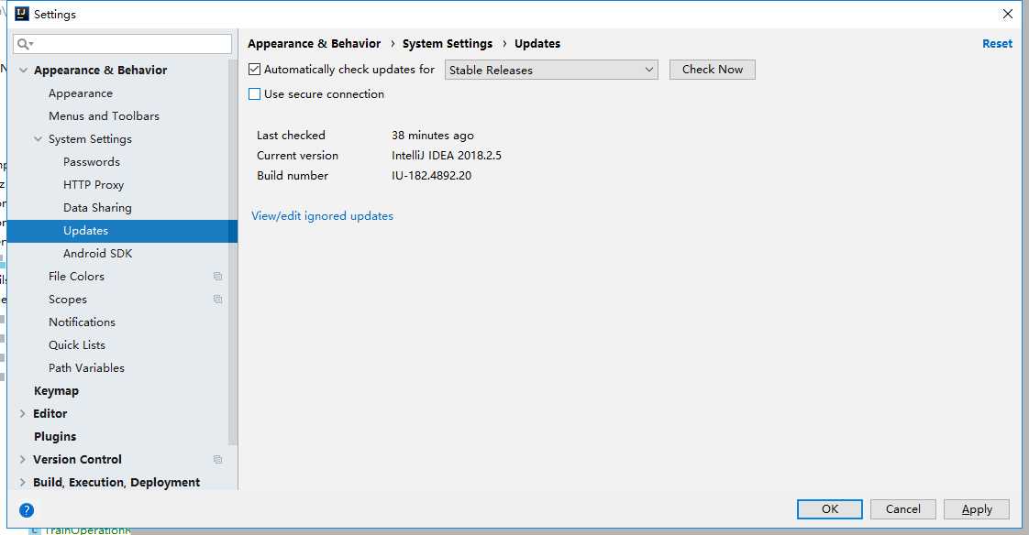Viewport: 1029px width, 535px height.
Task: Expand Build, Execution, Deployment section
Action: 23,483
